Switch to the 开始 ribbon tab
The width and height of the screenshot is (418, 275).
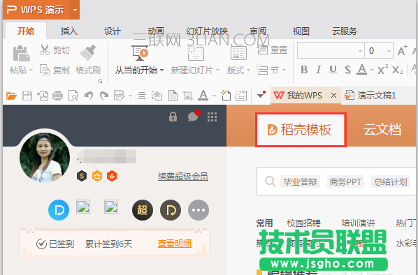[26, 31]
